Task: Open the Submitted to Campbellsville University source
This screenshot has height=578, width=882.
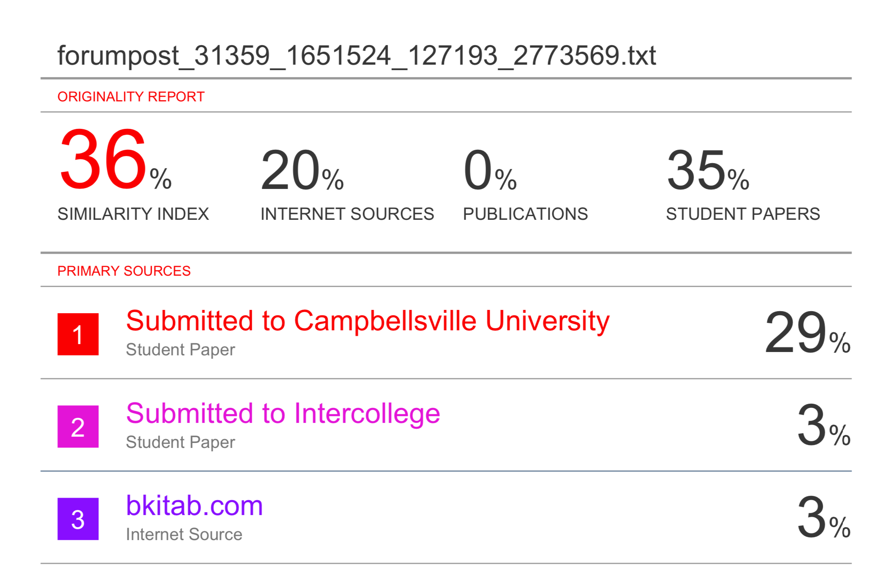Action: 368,321
